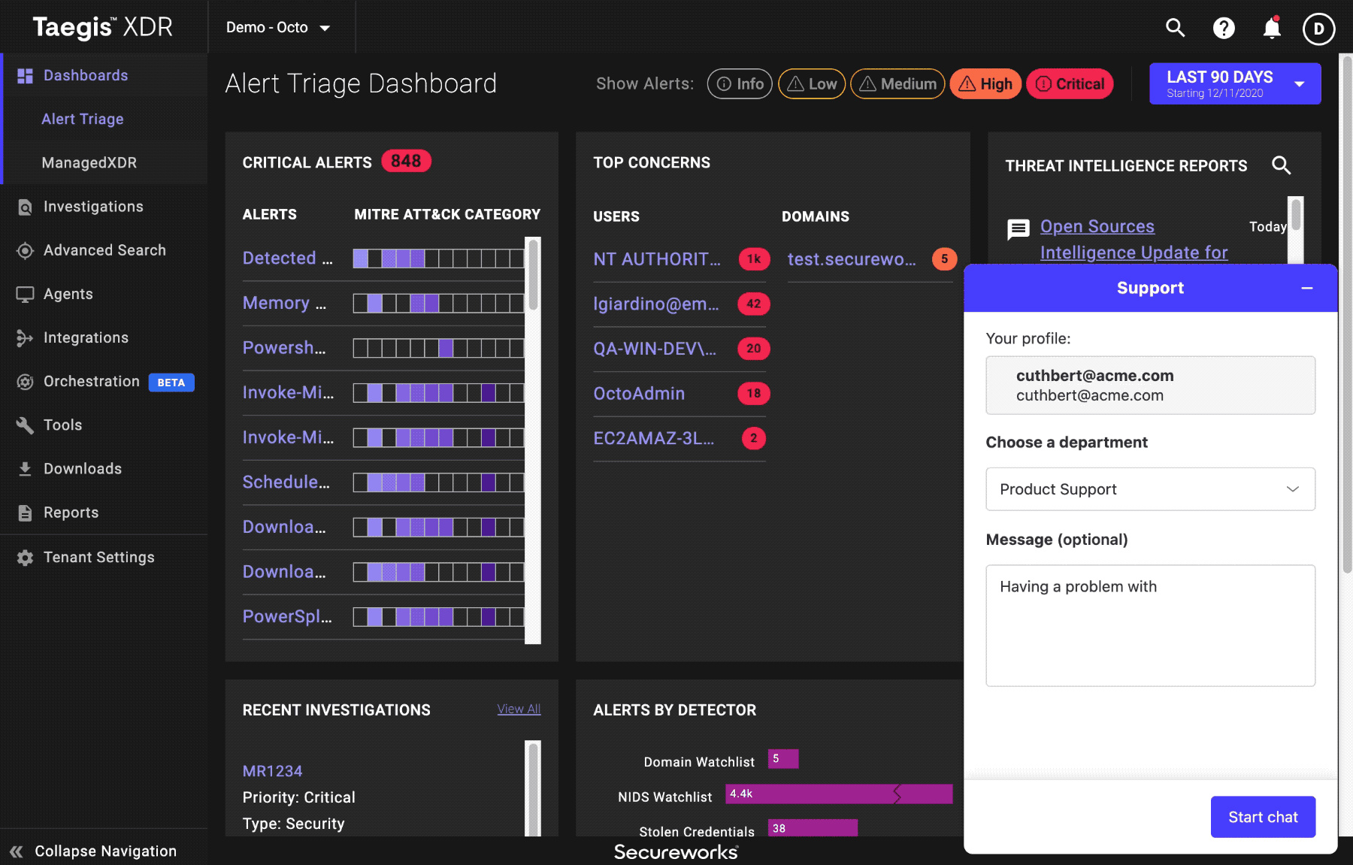The height and width of the screenshot is (865, 1353).
Task: View All recent investigations
Action: click(519, 709)
